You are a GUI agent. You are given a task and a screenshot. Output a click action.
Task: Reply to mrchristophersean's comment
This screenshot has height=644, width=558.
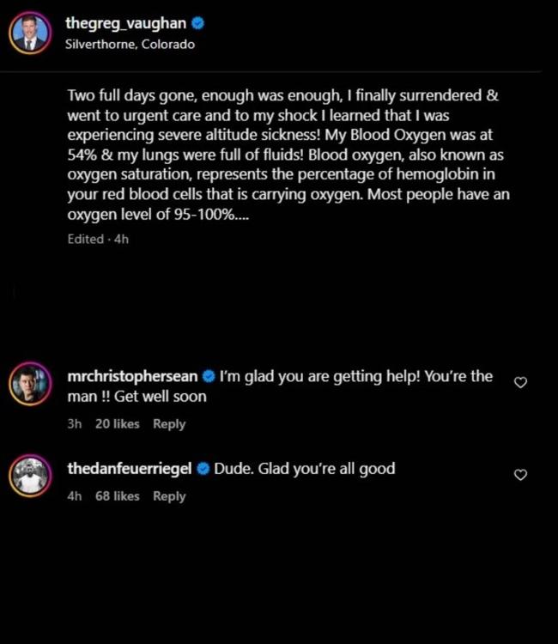coord(169,424)
